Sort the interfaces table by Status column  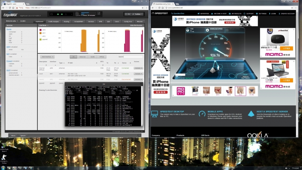pyautogui.click(x=126, y=63)
